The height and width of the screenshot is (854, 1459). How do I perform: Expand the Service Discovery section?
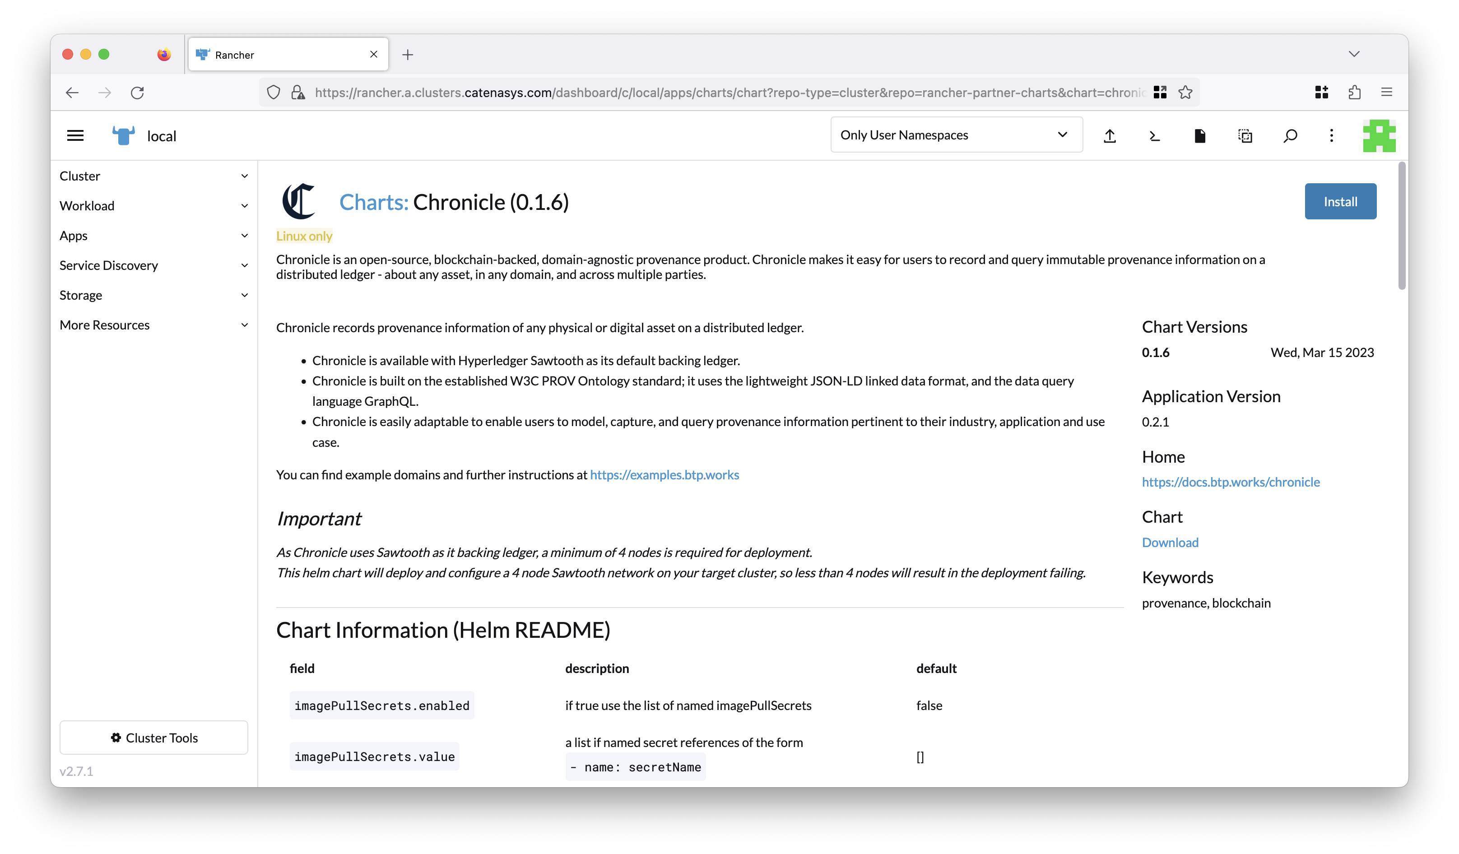(x=153, y=265)
